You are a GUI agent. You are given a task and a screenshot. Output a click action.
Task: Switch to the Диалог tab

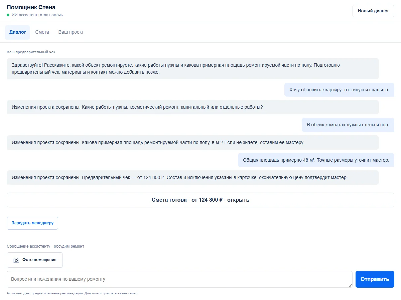(x=18, y=32)
